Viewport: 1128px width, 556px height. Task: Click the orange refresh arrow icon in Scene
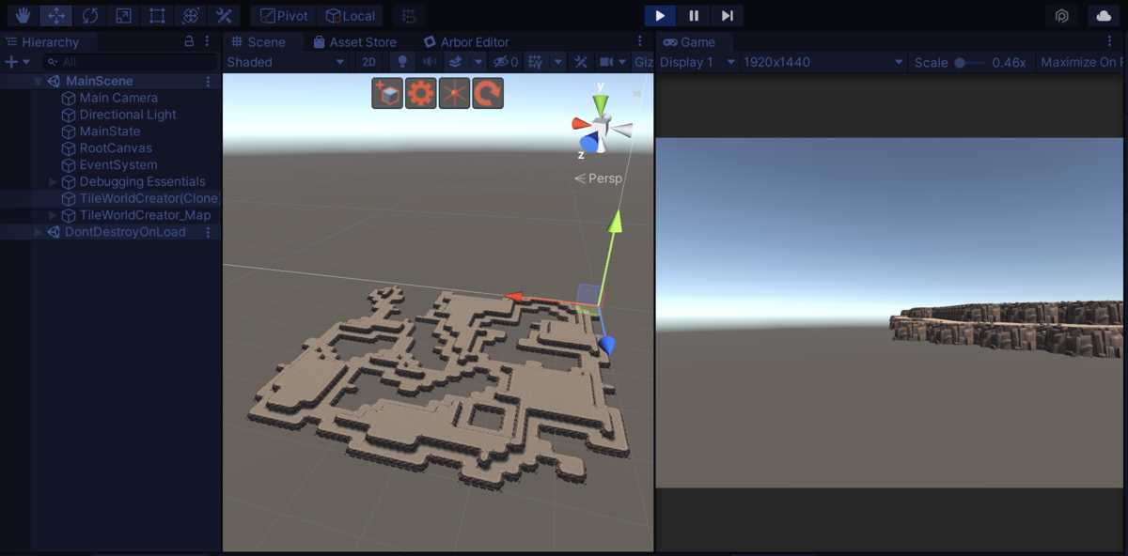(488, 93)
